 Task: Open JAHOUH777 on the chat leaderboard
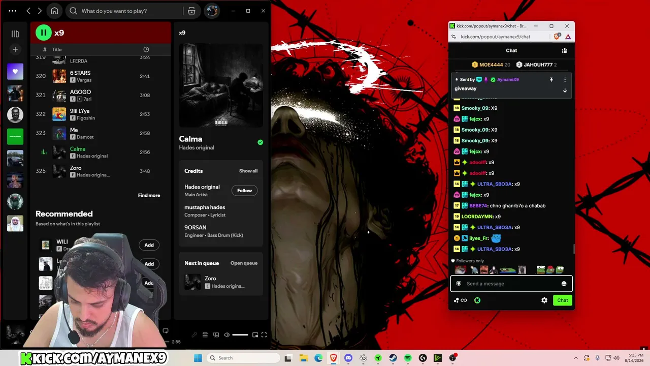pos(536,65)
